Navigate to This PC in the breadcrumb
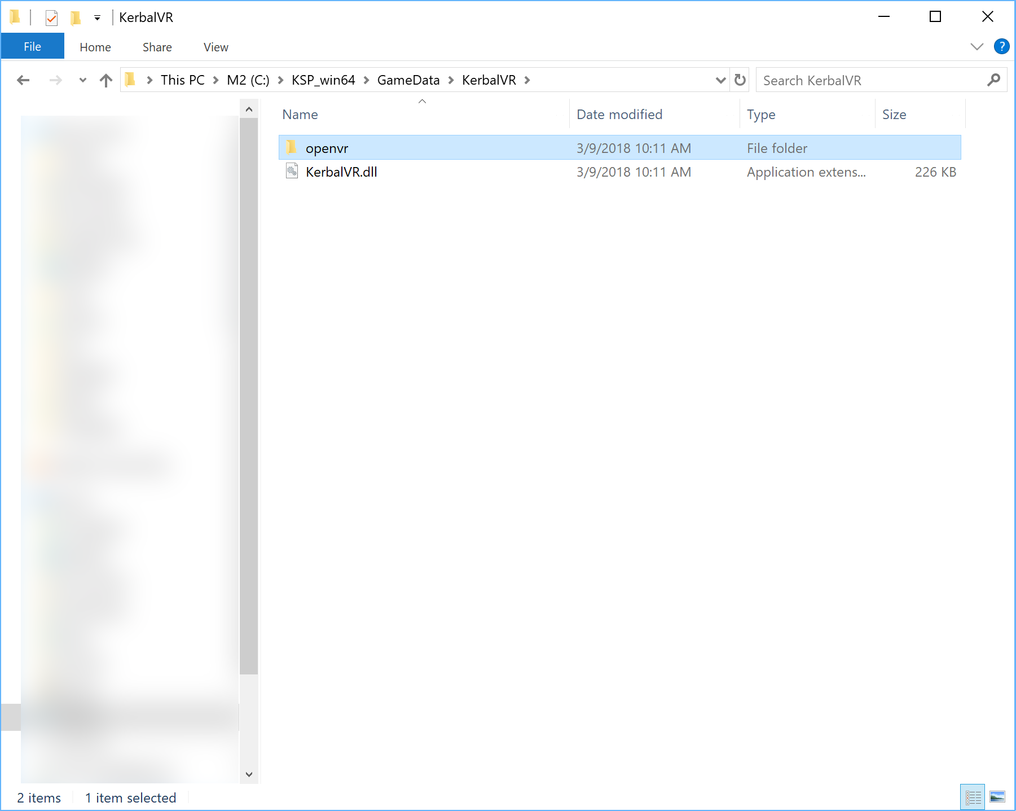 pyautogui.click(x=182, y=80)
